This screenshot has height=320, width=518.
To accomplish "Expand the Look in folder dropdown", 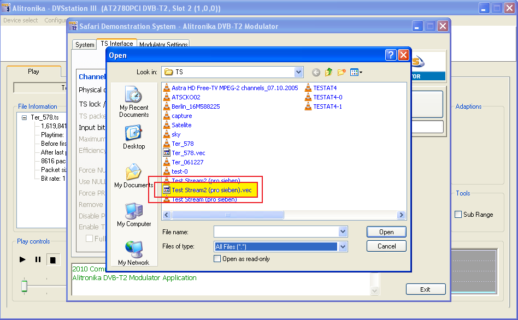I will point(298,72).
